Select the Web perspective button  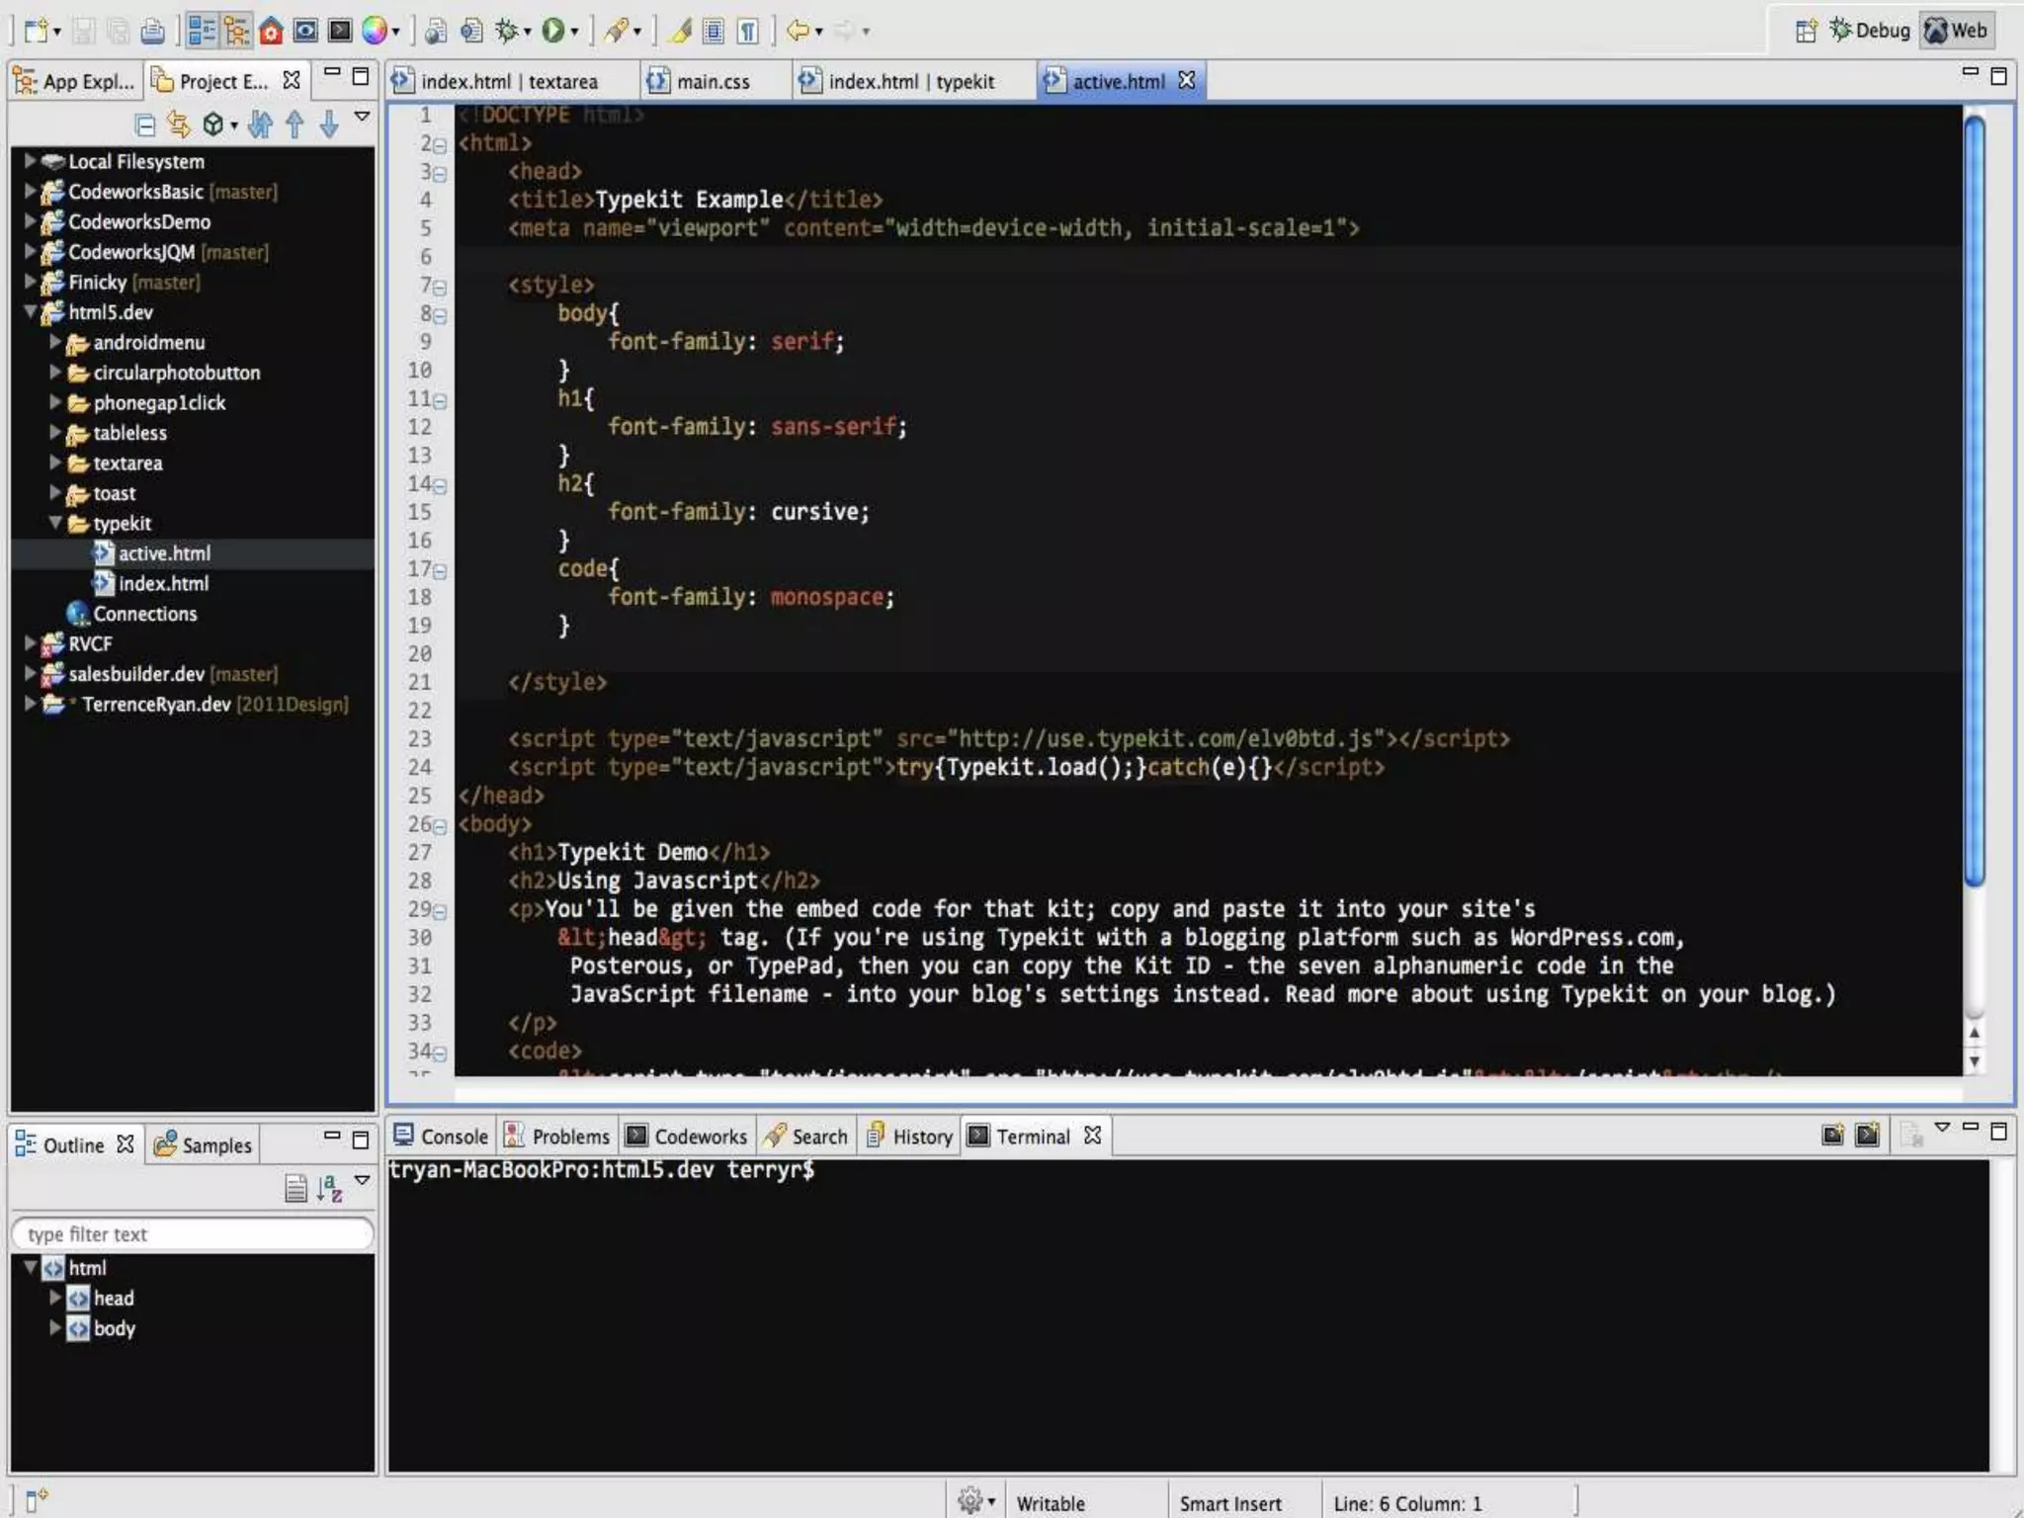(x=1956, y=31)
